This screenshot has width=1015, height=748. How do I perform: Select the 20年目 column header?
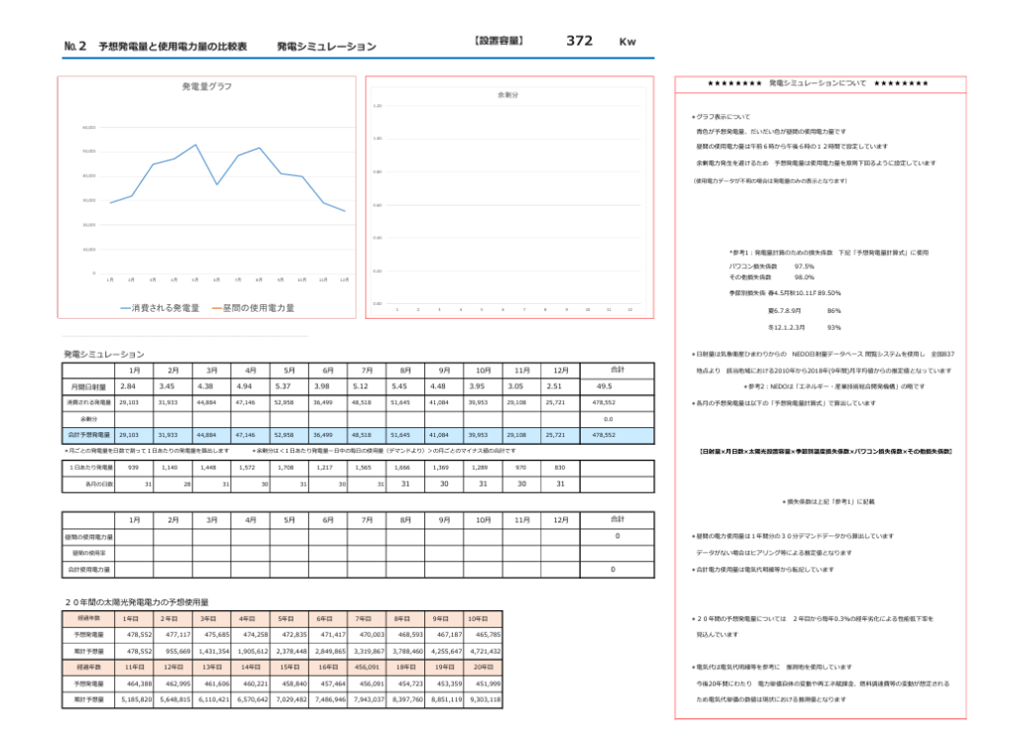[x=483, y=667]
